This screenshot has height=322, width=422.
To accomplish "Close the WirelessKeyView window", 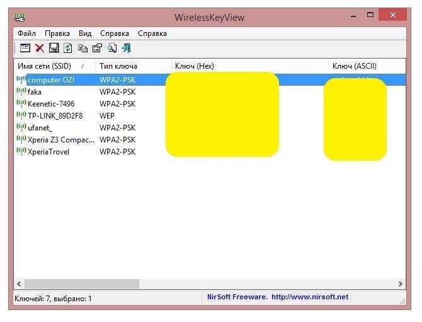I will pyautogui.click(x=393, y=14).
